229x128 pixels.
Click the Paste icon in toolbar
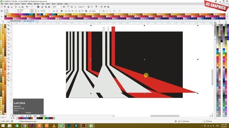click(23, 7)
